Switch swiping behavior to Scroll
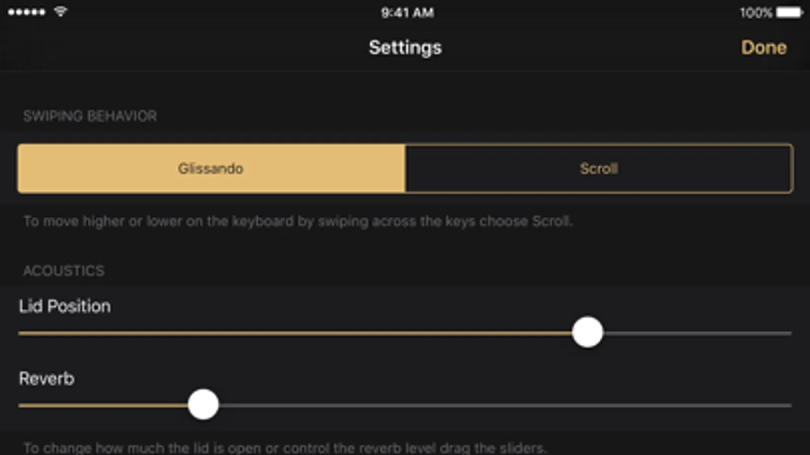 click(599, 168)
